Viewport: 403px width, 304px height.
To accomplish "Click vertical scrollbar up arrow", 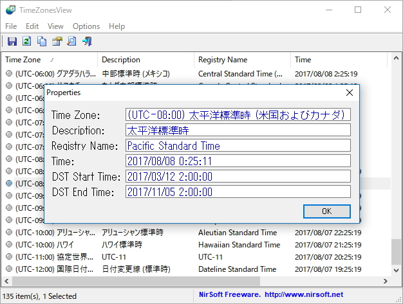I will coord(396,58).
